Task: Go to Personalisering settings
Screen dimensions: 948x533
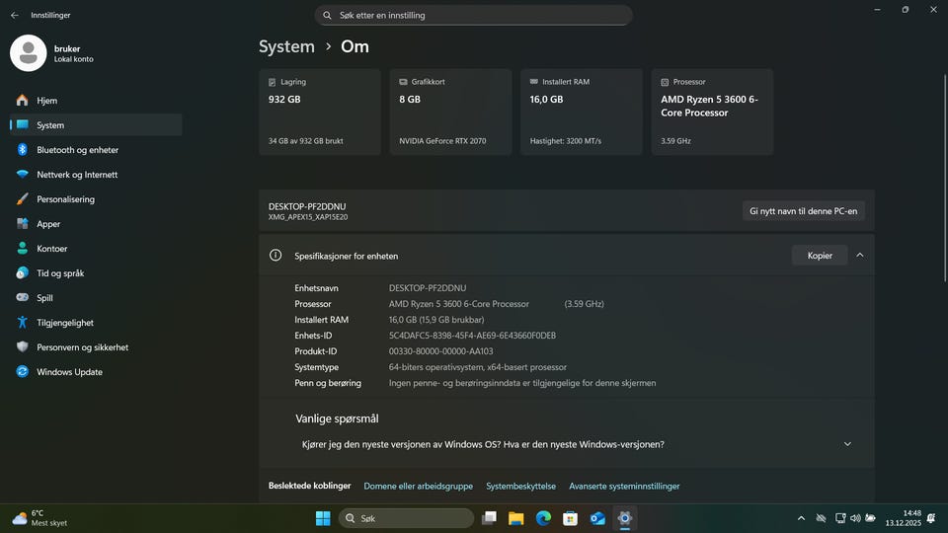Action: tap(65, 199)
